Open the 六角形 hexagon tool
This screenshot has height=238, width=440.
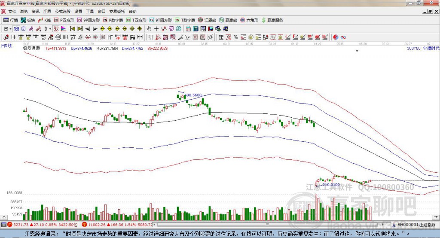pyautogui.click(x=249, y=20)
